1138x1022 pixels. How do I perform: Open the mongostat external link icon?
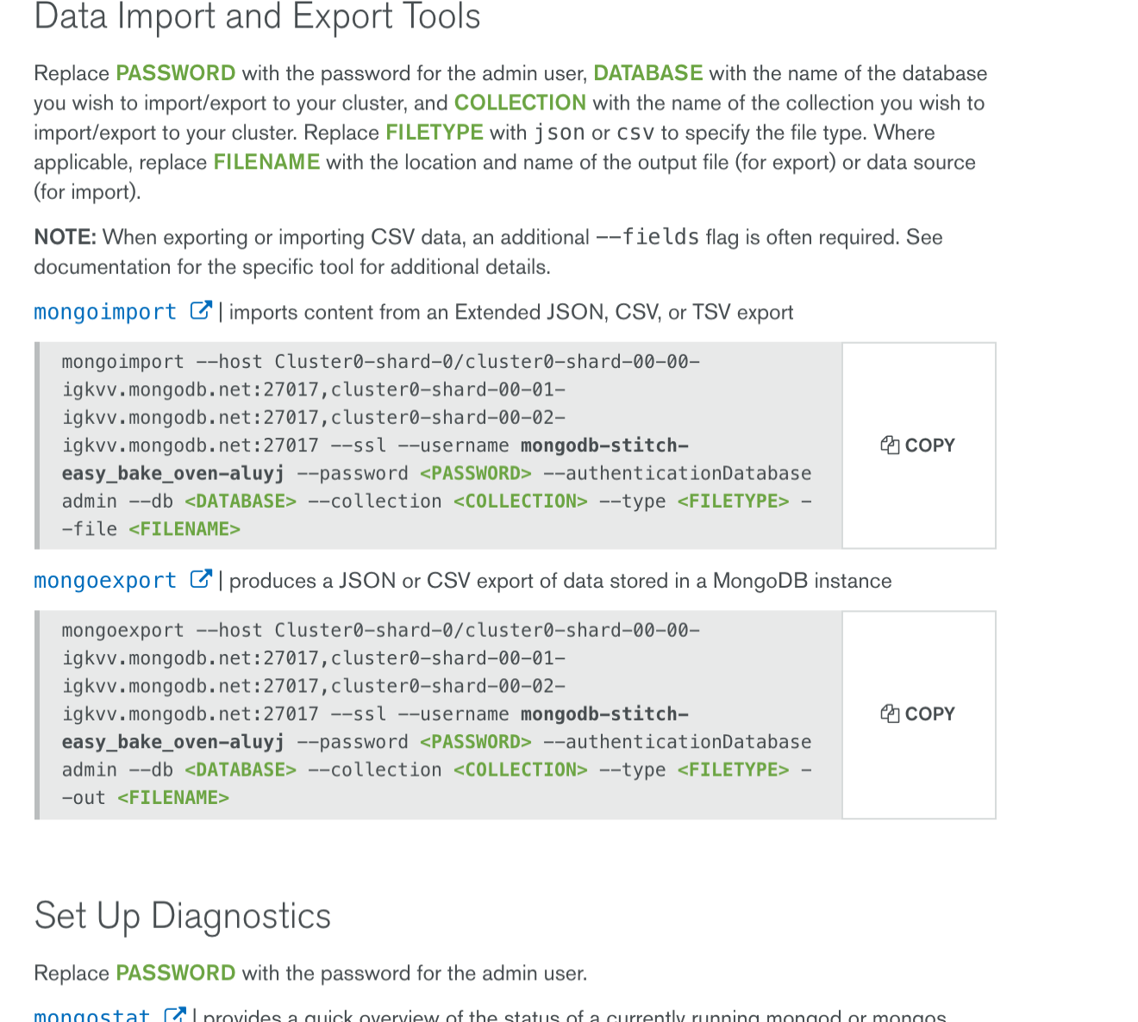point(175,1015)
